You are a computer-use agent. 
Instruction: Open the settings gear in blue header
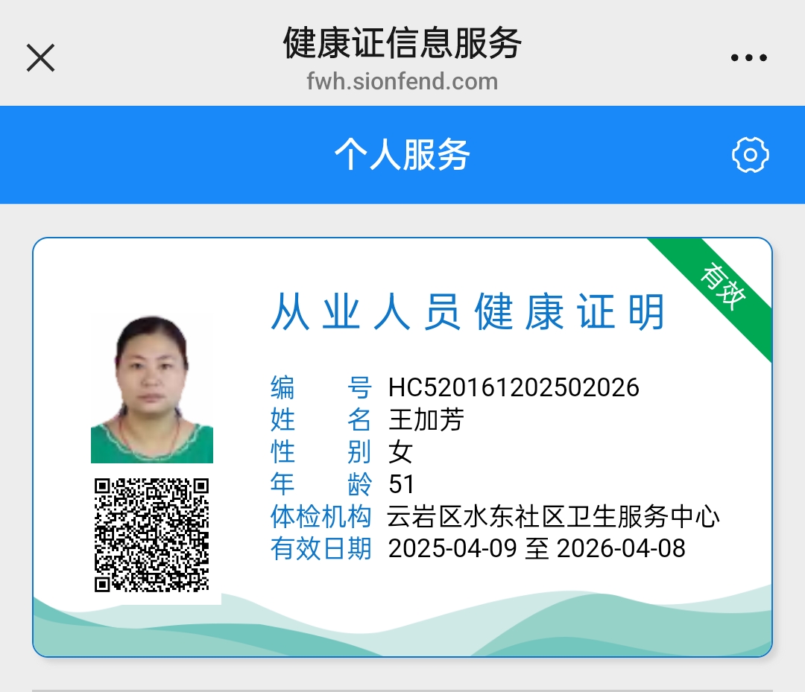click(750, 155)
